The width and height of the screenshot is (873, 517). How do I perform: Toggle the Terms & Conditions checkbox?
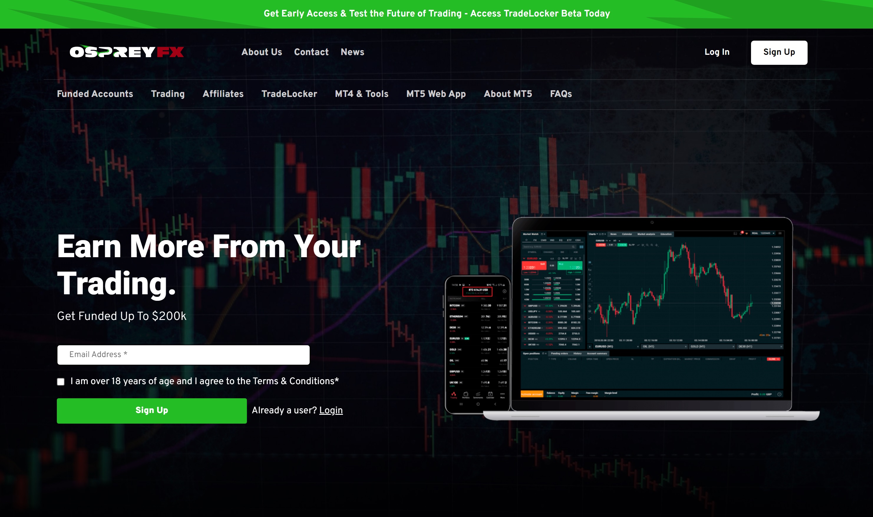click(x=61, y=381)
